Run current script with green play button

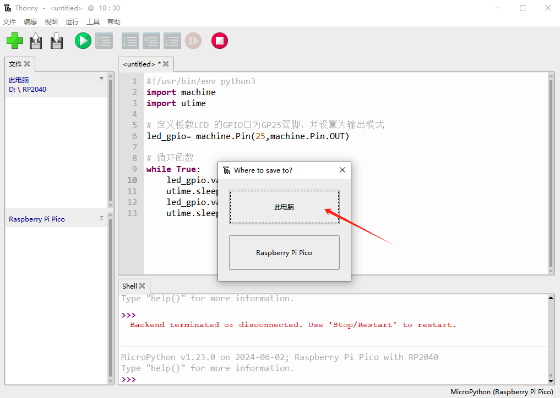83,41
